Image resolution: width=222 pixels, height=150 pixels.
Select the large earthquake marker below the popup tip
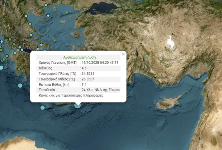78,105
